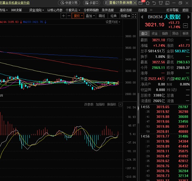Zoom in chart with plus button
The image size is (192, 181).
63,16
